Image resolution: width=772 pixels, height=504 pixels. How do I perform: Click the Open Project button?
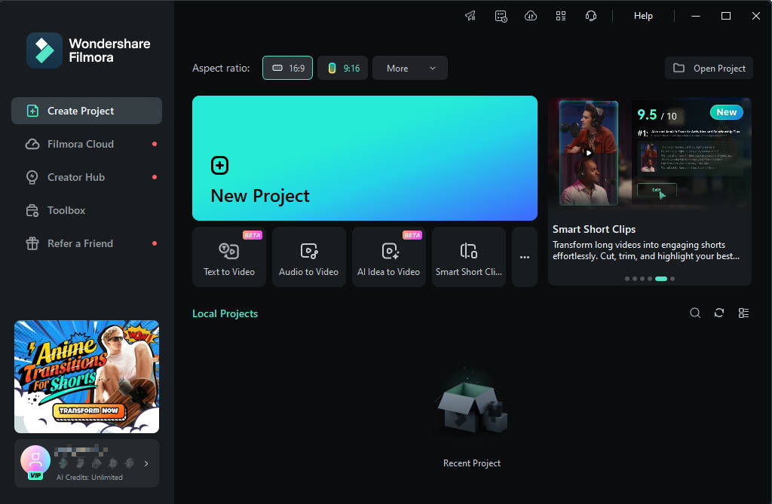tap(709, 68)
